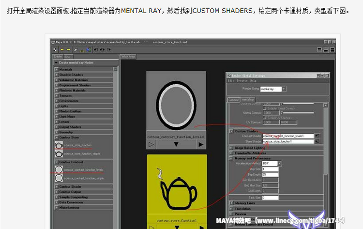The height and width of the screenshot is (229, 363).
Task: Click the checkered toggle icon in Hypershade toolbar
Action: tap(55, 50)
